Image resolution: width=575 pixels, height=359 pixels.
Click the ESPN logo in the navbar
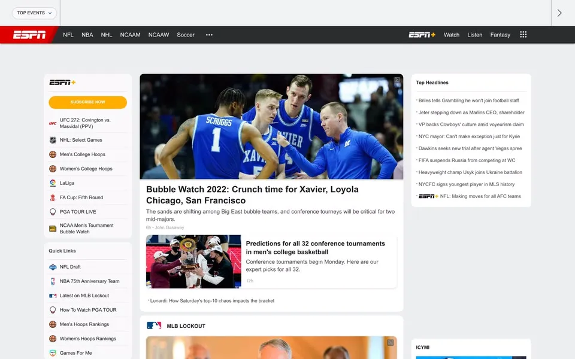29,35
